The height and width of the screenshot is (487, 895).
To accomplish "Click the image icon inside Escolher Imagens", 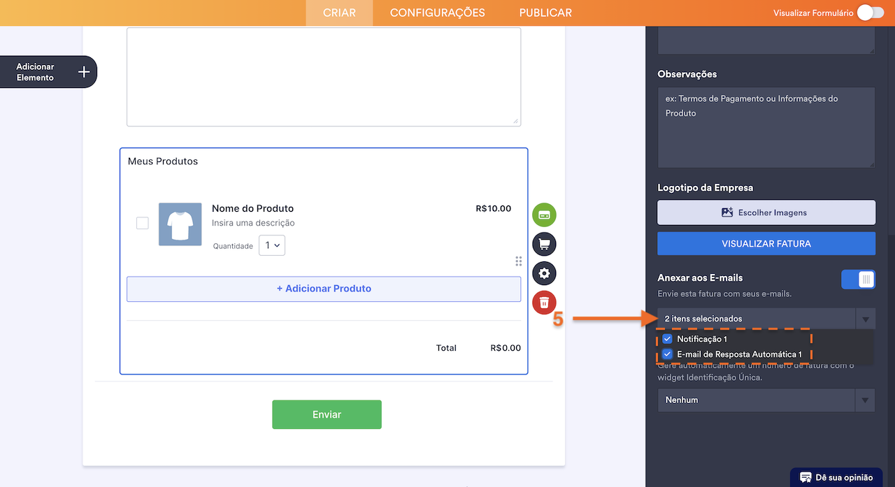I will (x=729, y=212).
